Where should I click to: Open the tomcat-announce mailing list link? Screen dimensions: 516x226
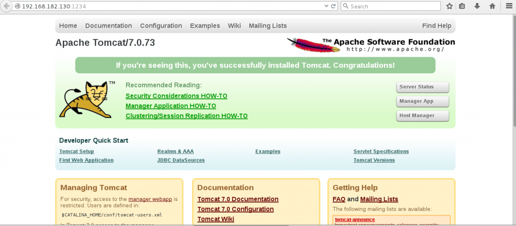click(x=355, y=219)
